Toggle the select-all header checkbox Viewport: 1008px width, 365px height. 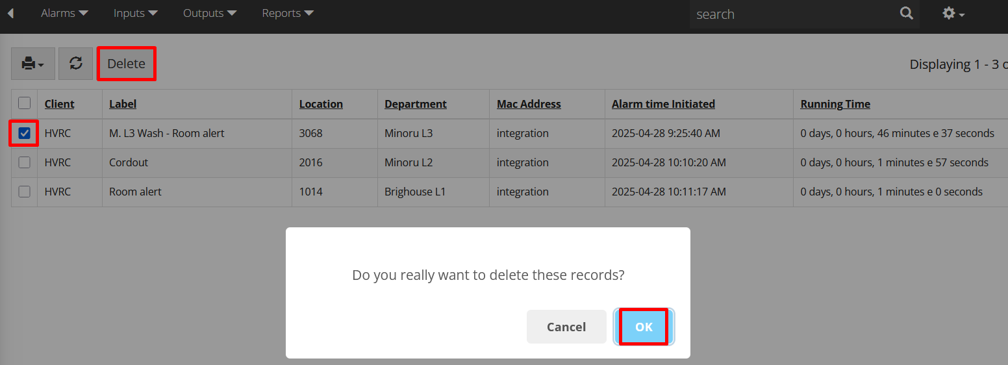point(24,103)
